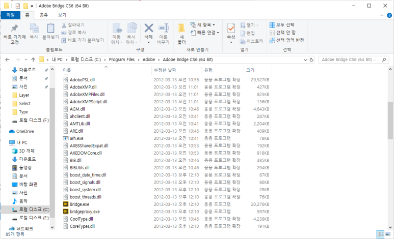Click 선택 영역 반전 invert selection

[286, 40]
